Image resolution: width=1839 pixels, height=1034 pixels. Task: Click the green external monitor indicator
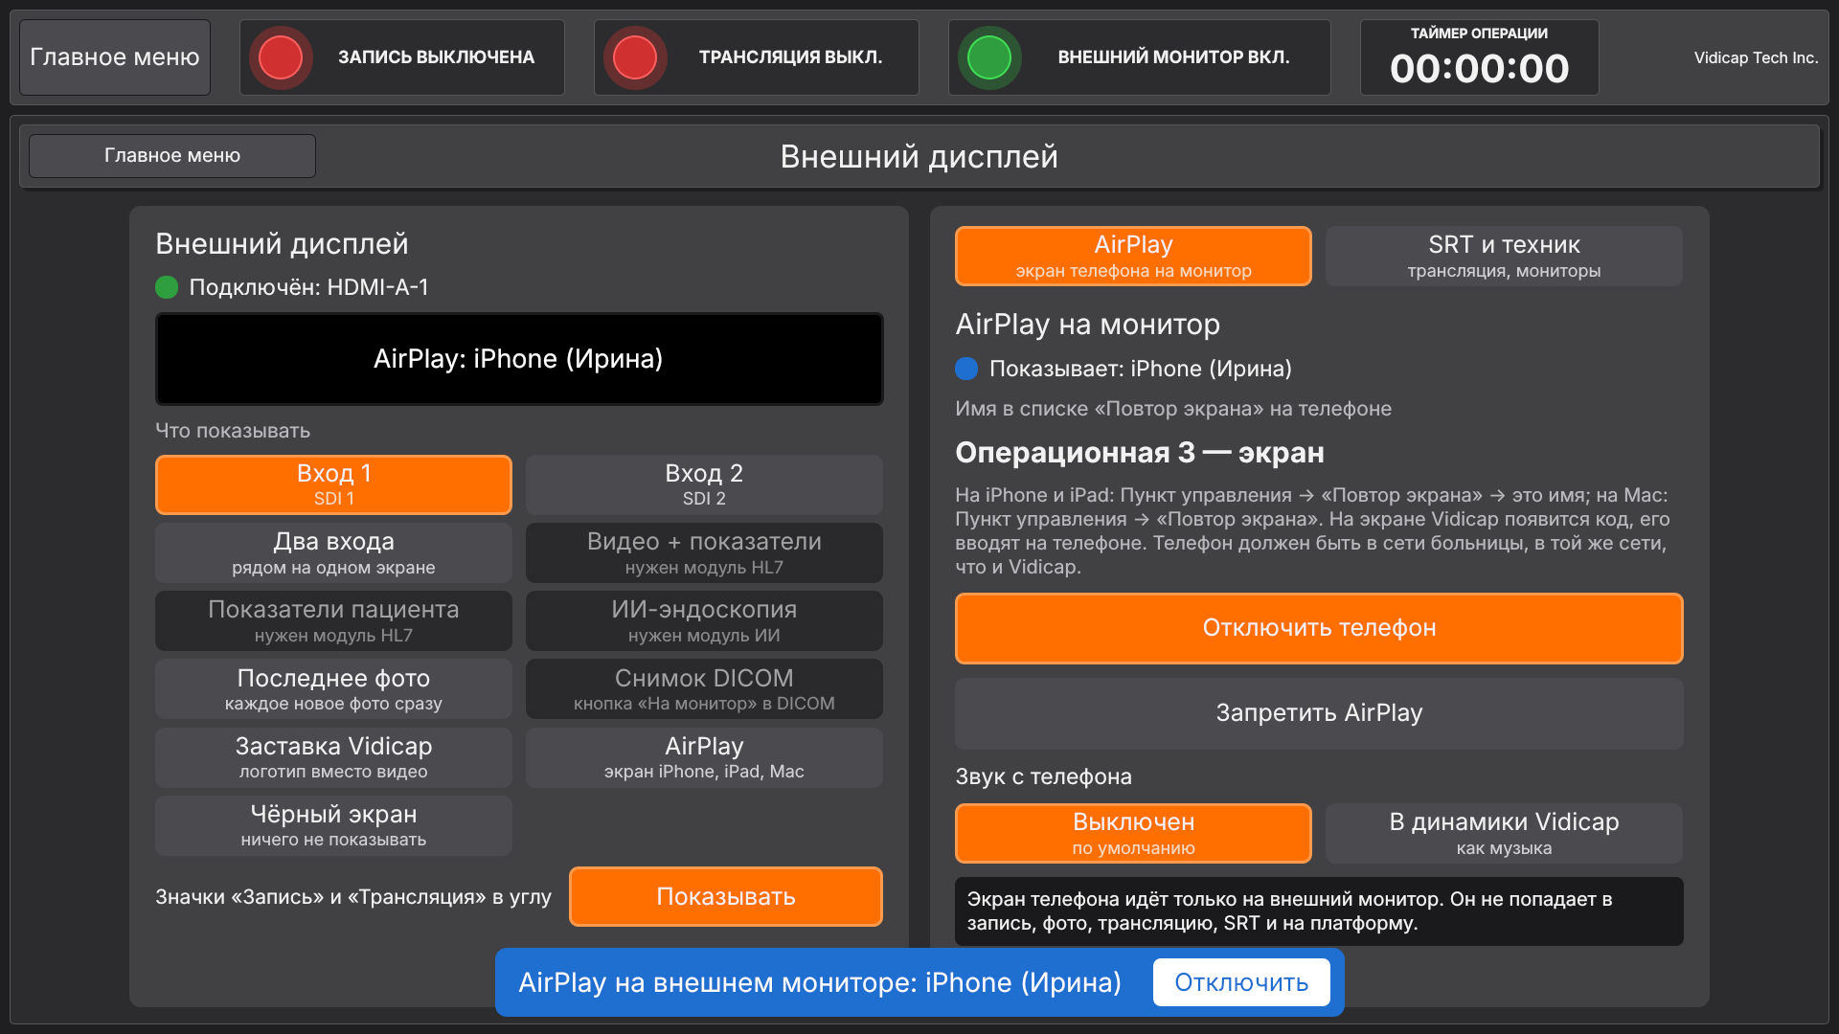pos(989,57)
